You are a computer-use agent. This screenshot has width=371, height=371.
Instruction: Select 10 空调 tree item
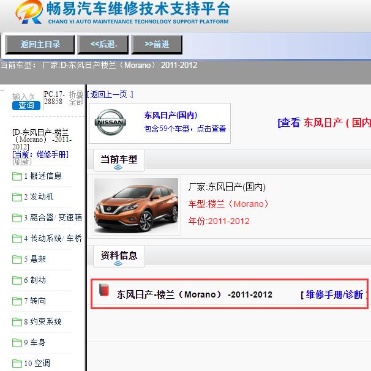click(37, 364)
